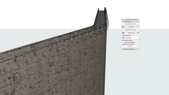Screen dimensions: 169x95
Task: Click the Execute button
Action: tap(130, 46)
